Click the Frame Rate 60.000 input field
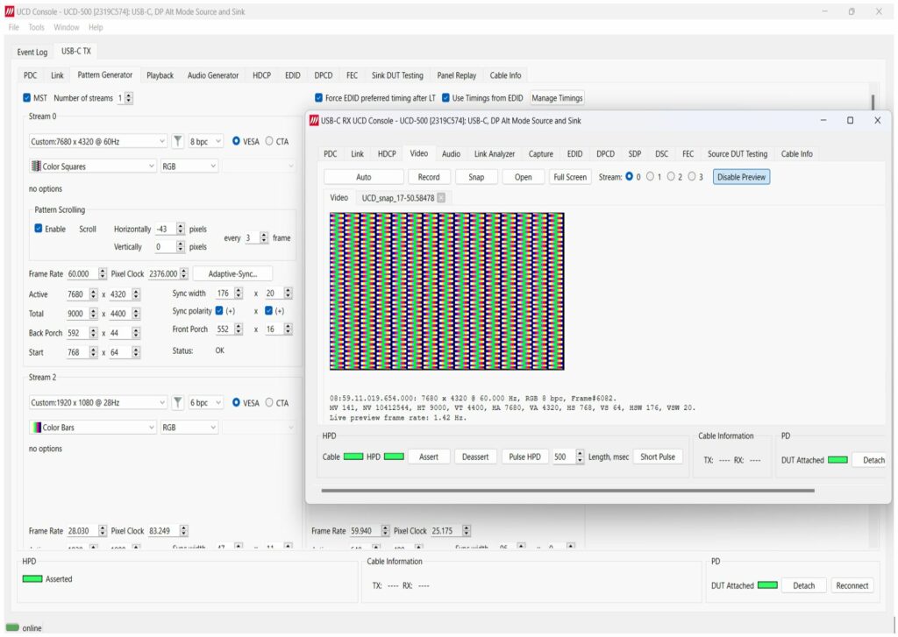This screenshot has width=898, height=637. click(x=82, y=274)
